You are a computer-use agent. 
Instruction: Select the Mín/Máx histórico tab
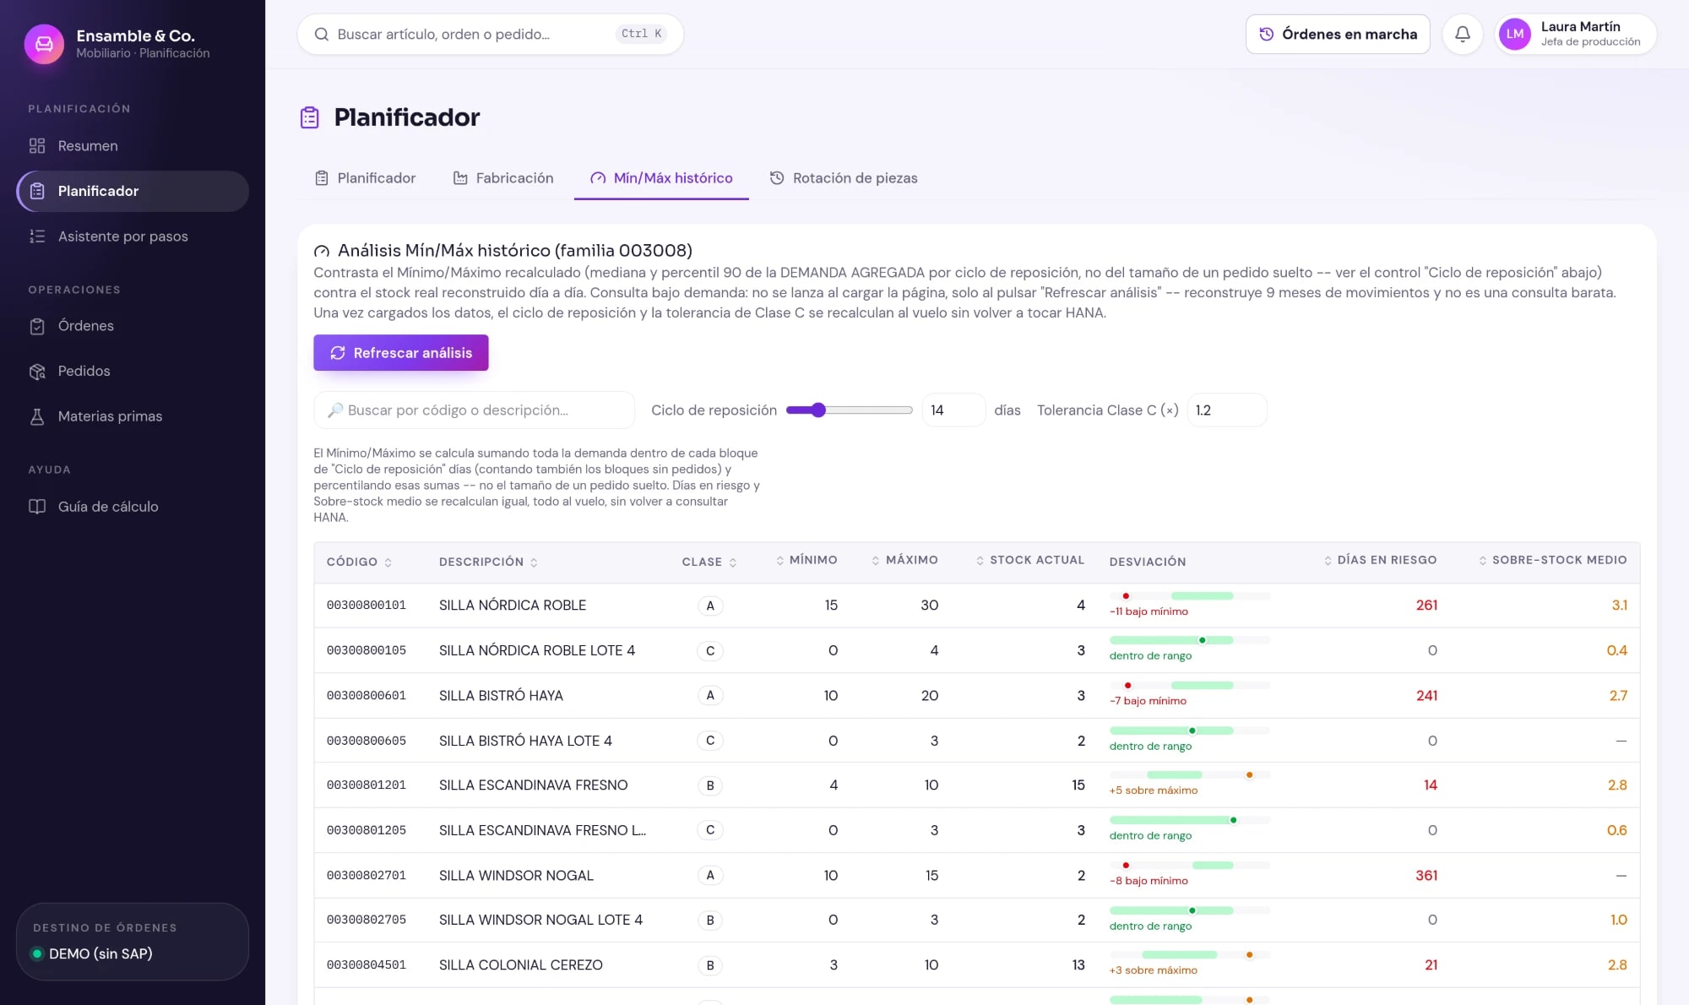(661, 178)
